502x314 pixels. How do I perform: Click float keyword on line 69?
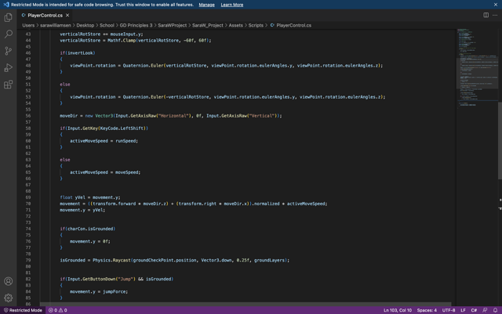click(x=66, y=197)
